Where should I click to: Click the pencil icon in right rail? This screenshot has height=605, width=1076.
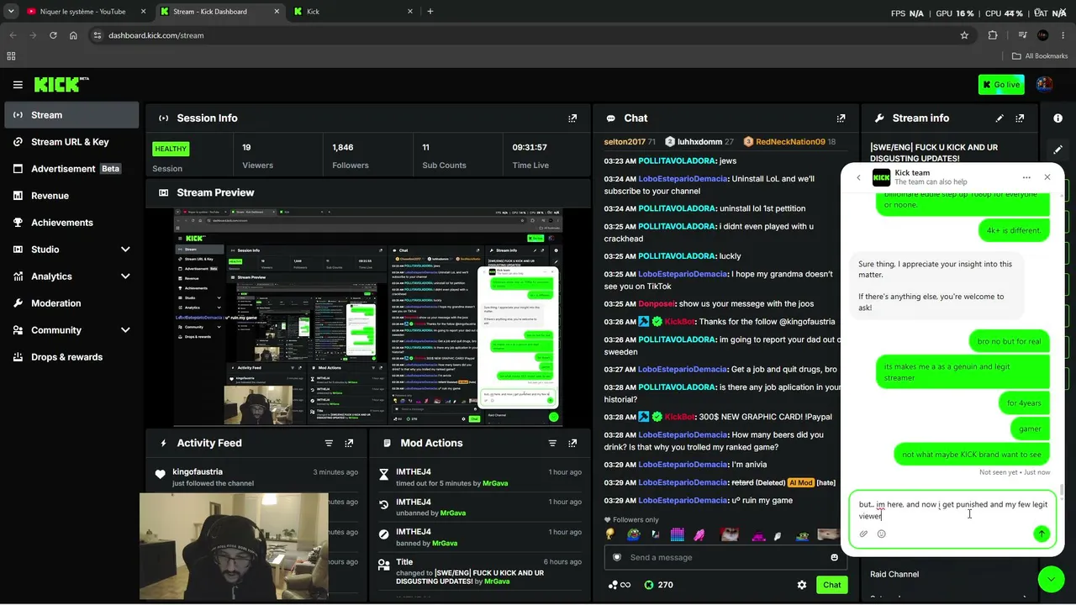[1058, 149]
